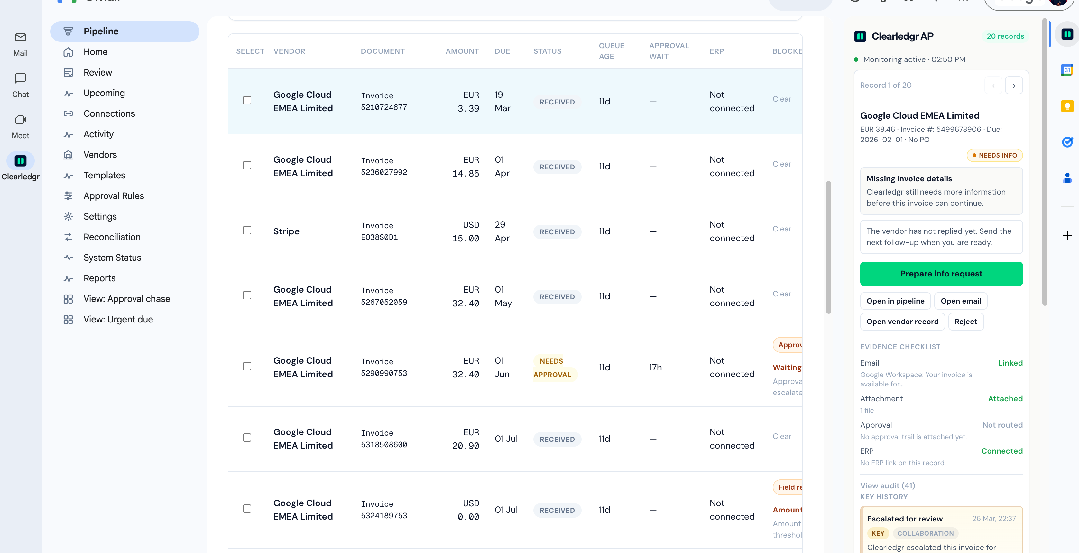This screenshot has width=1079, height=553.
Task: Switch to Chat in the left rail
Action: pos(20,84)
